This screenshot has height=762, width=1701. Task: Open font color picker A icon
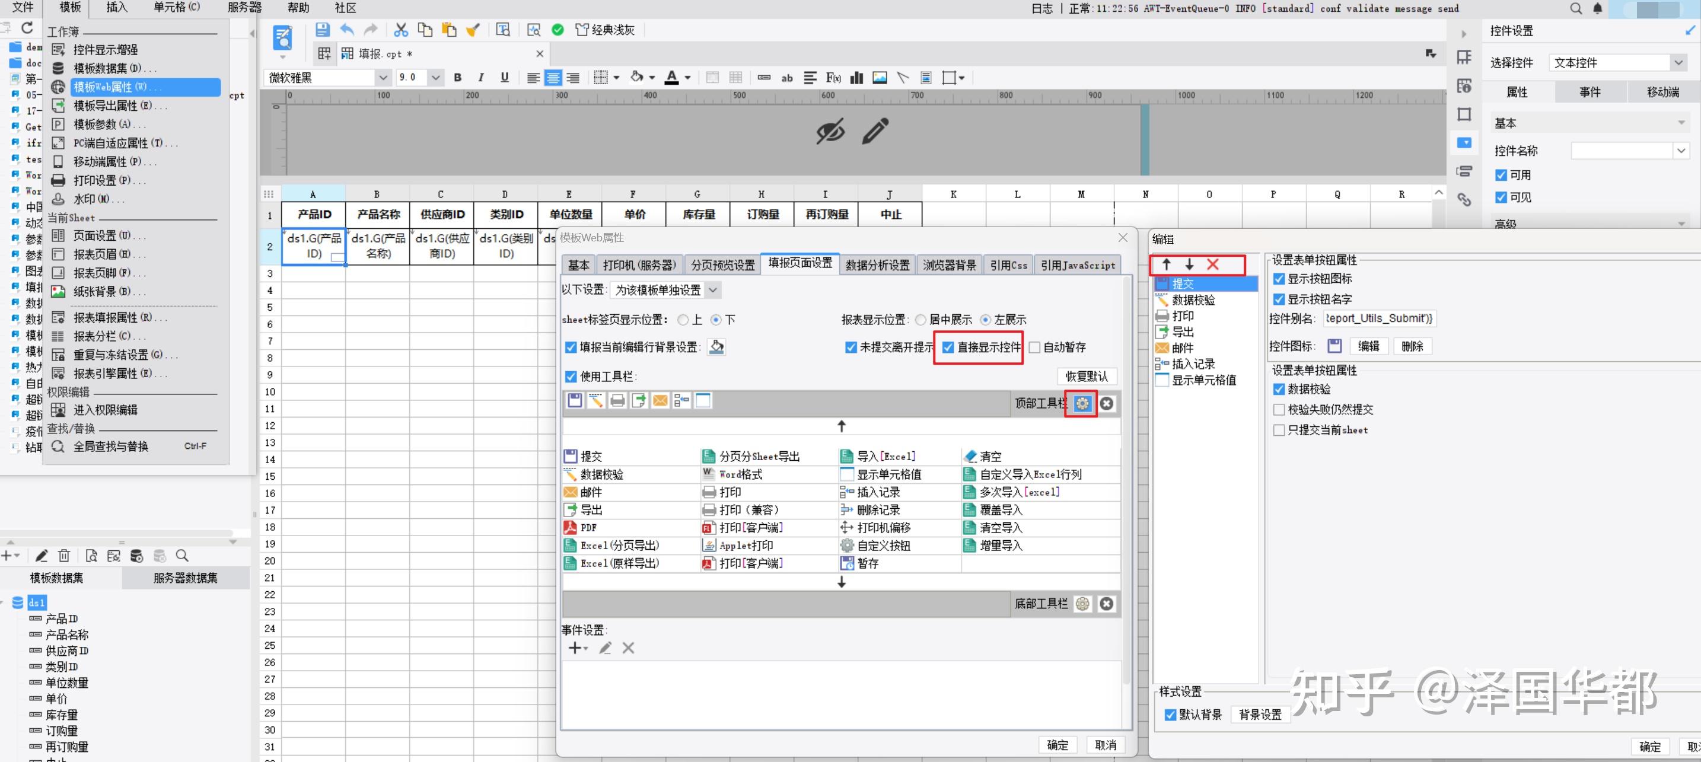click(x=671, y=77)
